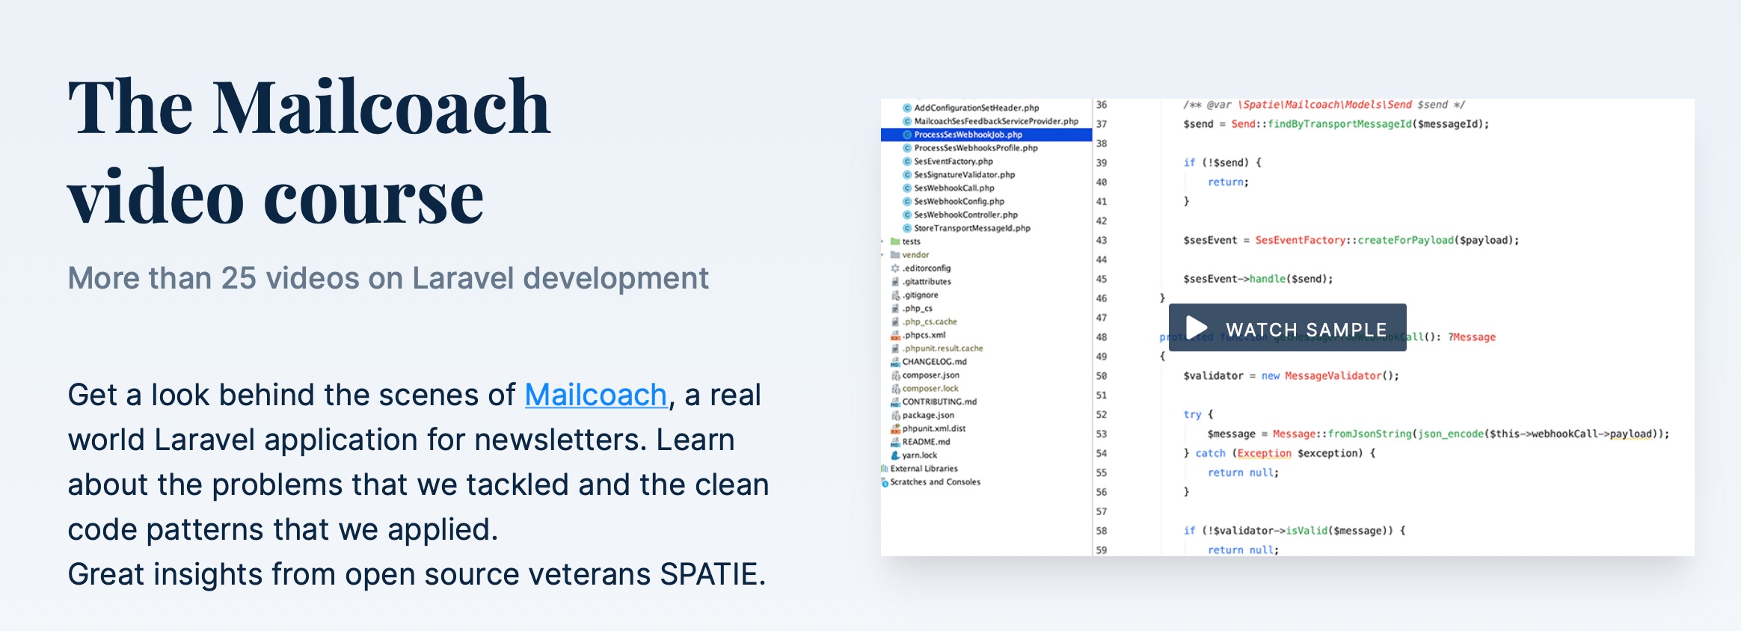Click the package.json file name

928,416
